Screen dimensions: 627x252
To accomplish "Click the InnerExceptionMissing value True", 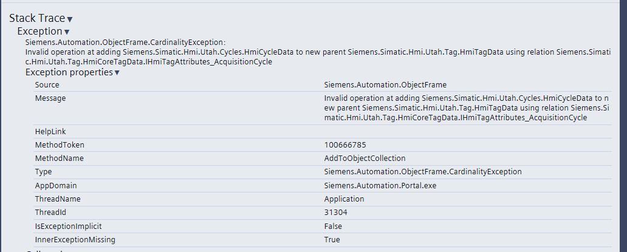I will (x=332, y=239).
